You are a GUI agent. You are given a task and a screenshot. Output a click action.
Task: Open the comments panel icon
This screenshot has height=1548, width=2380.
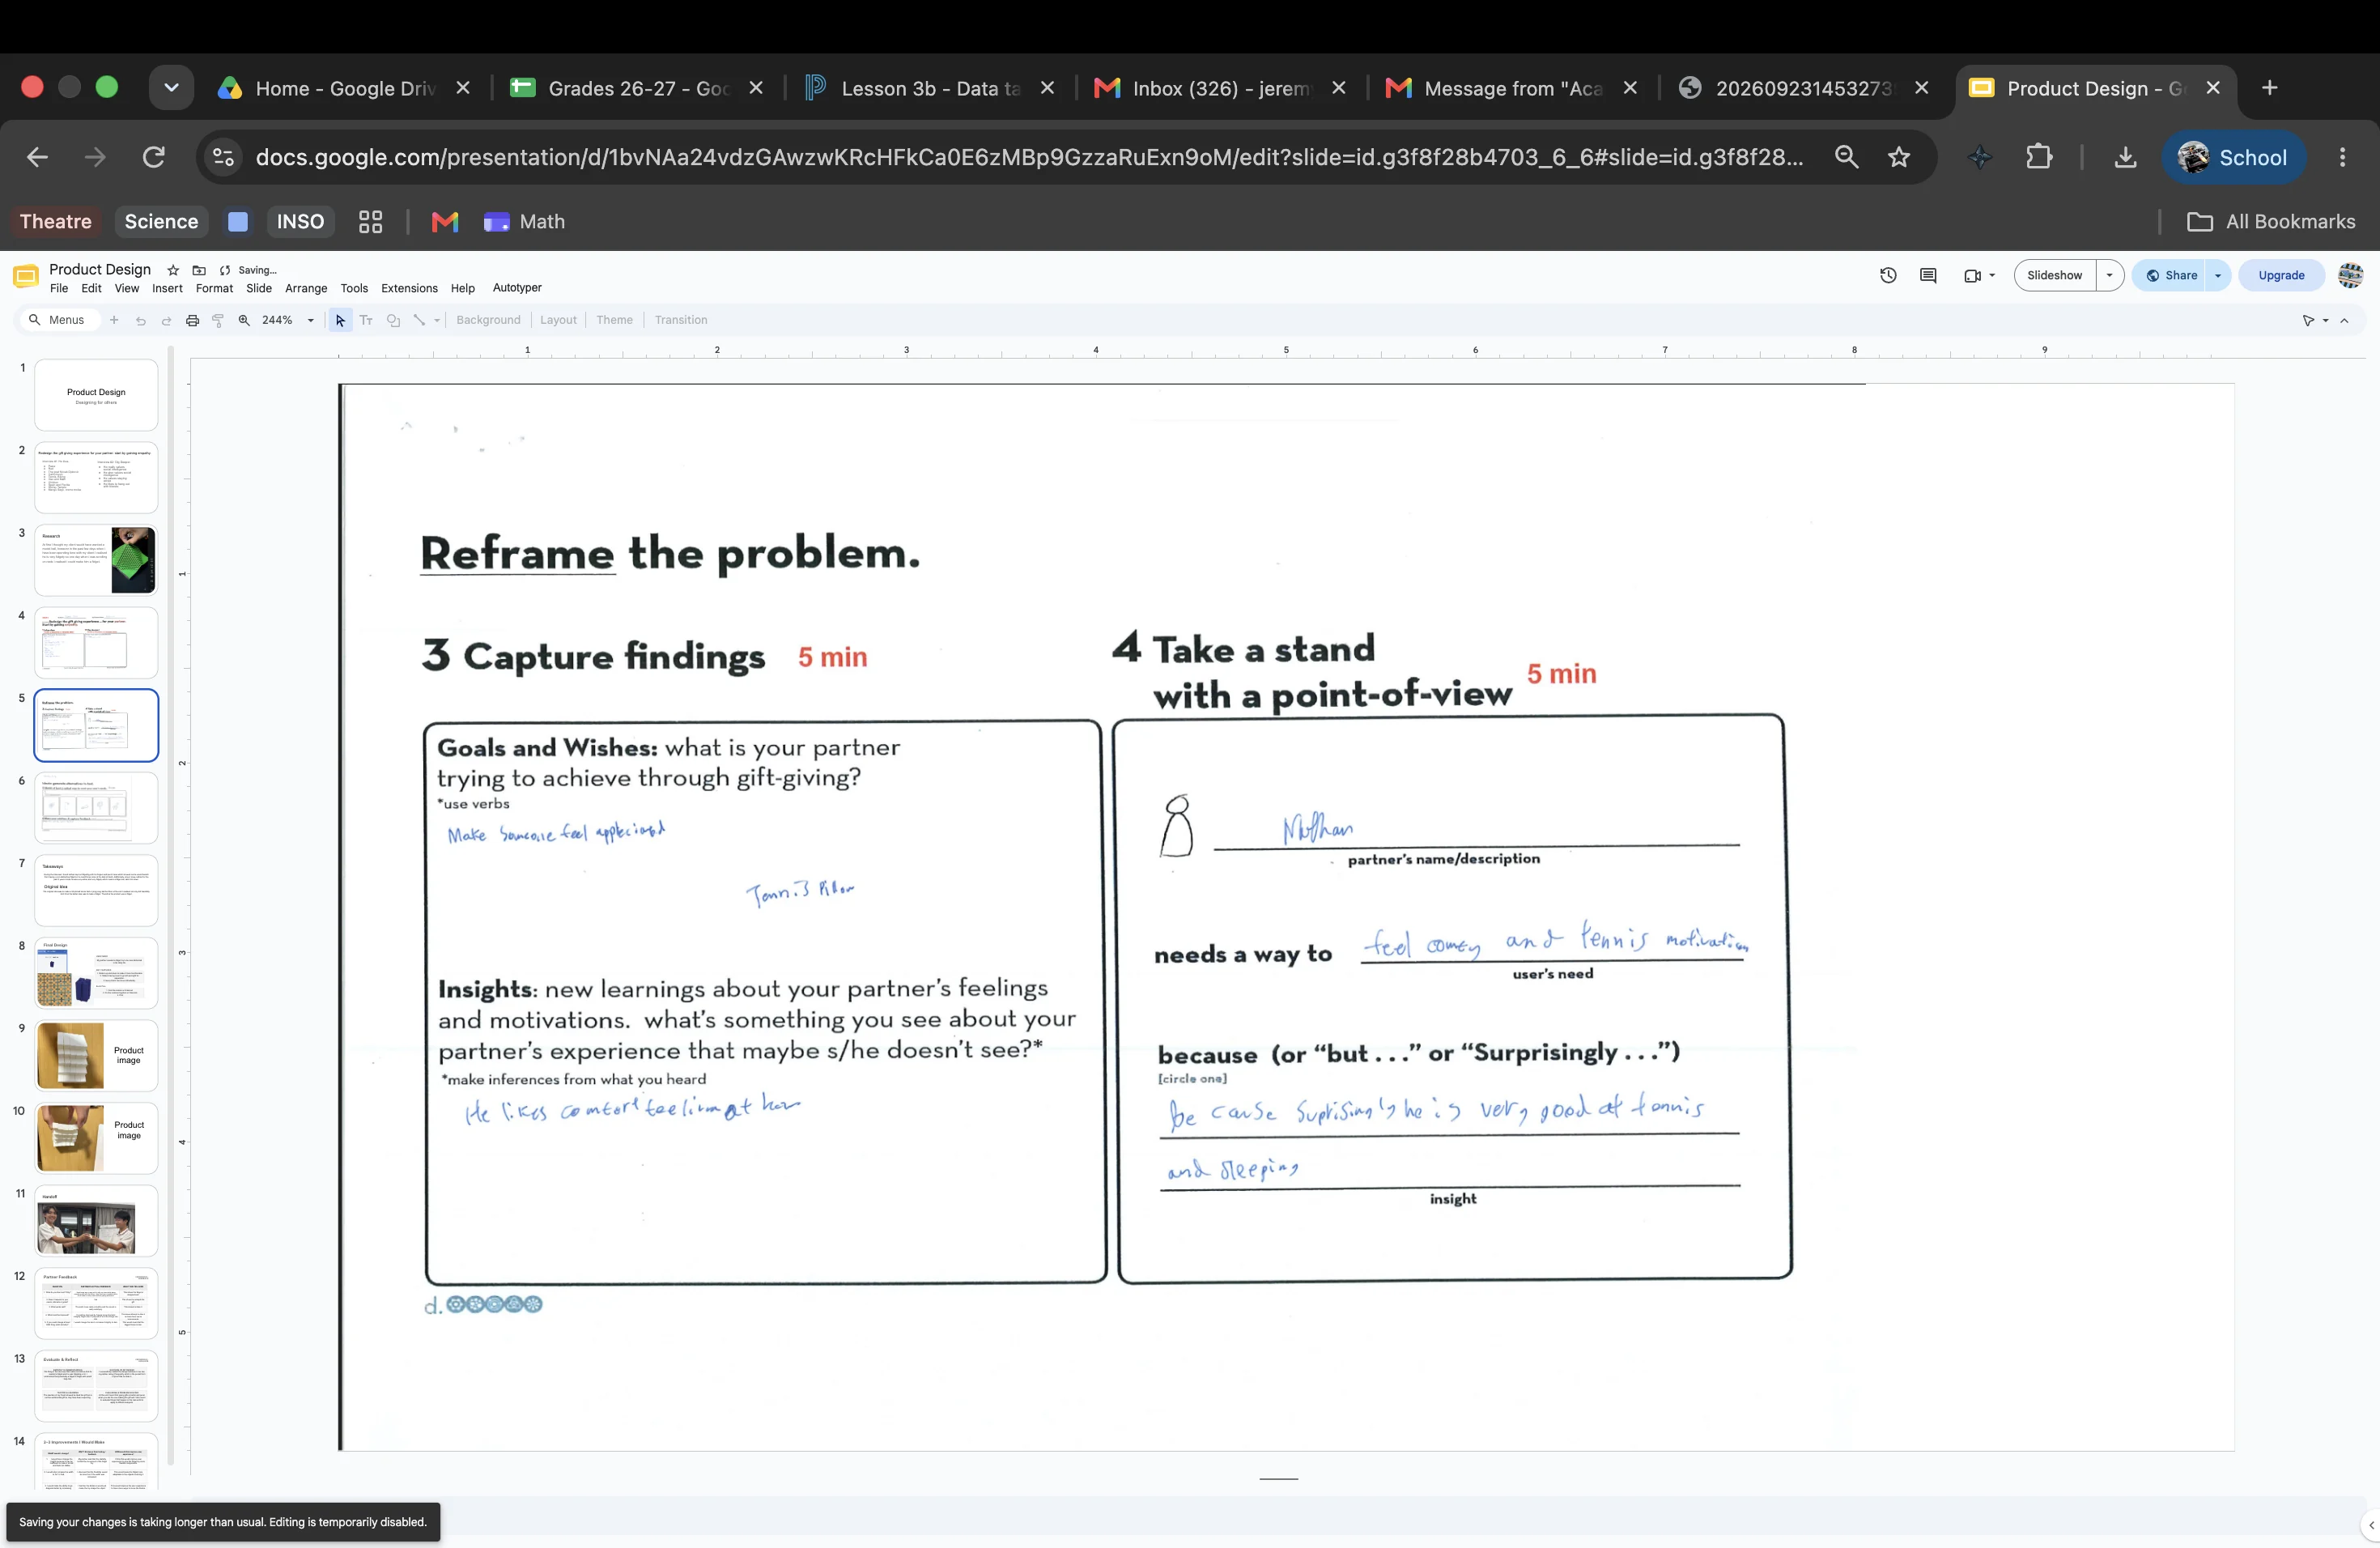coord(1928,275)
